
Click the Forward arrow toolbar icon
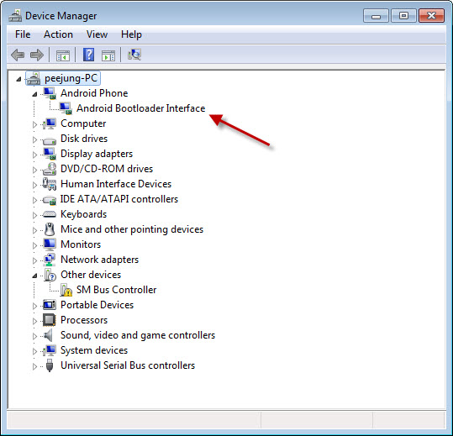coord(37,55)
